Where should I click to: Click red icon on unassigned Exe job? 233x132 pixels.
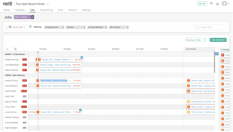point(223,55)
